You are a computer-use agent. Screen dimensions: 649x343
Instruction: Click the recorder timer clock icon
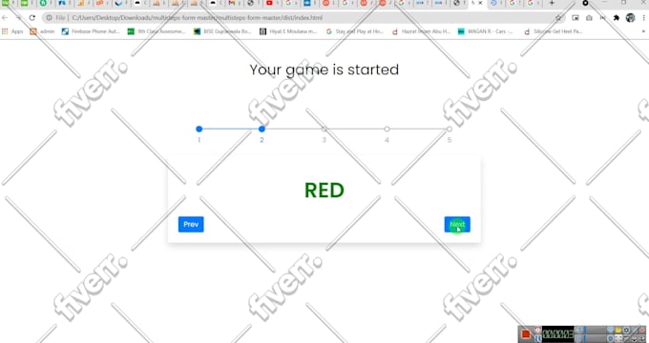[537, 331]
